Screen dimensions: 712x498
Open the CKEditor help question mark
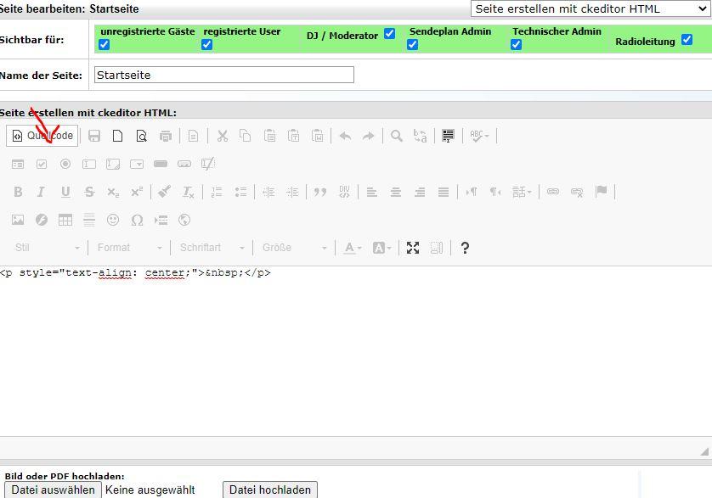[x=465, y=248]
